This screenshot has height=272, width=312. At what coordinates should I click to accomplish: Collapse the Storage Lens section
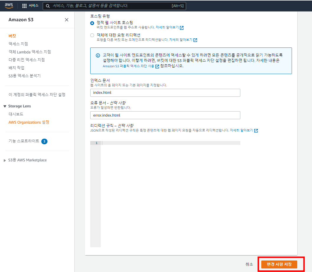pyautogui.click(x=5, y=106)
